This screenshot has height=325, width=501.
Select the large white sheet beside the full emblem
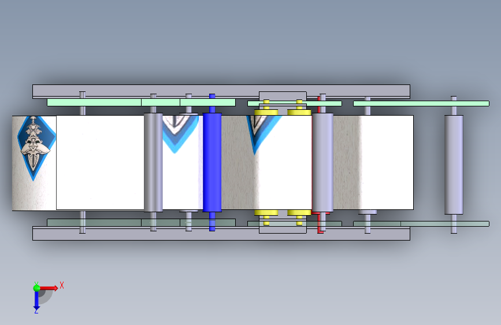tap(100, 162)
